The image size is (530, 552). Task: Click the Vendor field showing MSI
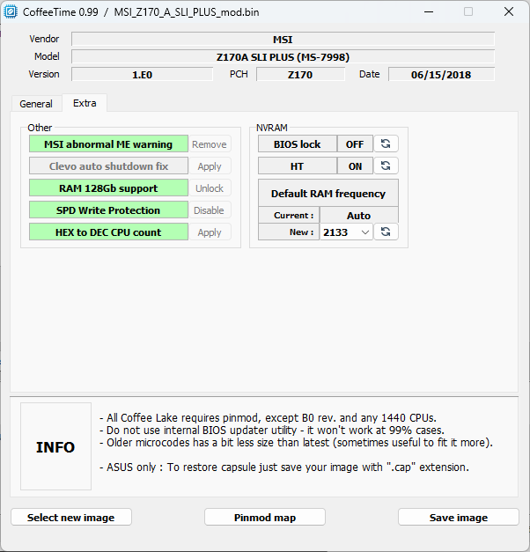tap(283, 39)
